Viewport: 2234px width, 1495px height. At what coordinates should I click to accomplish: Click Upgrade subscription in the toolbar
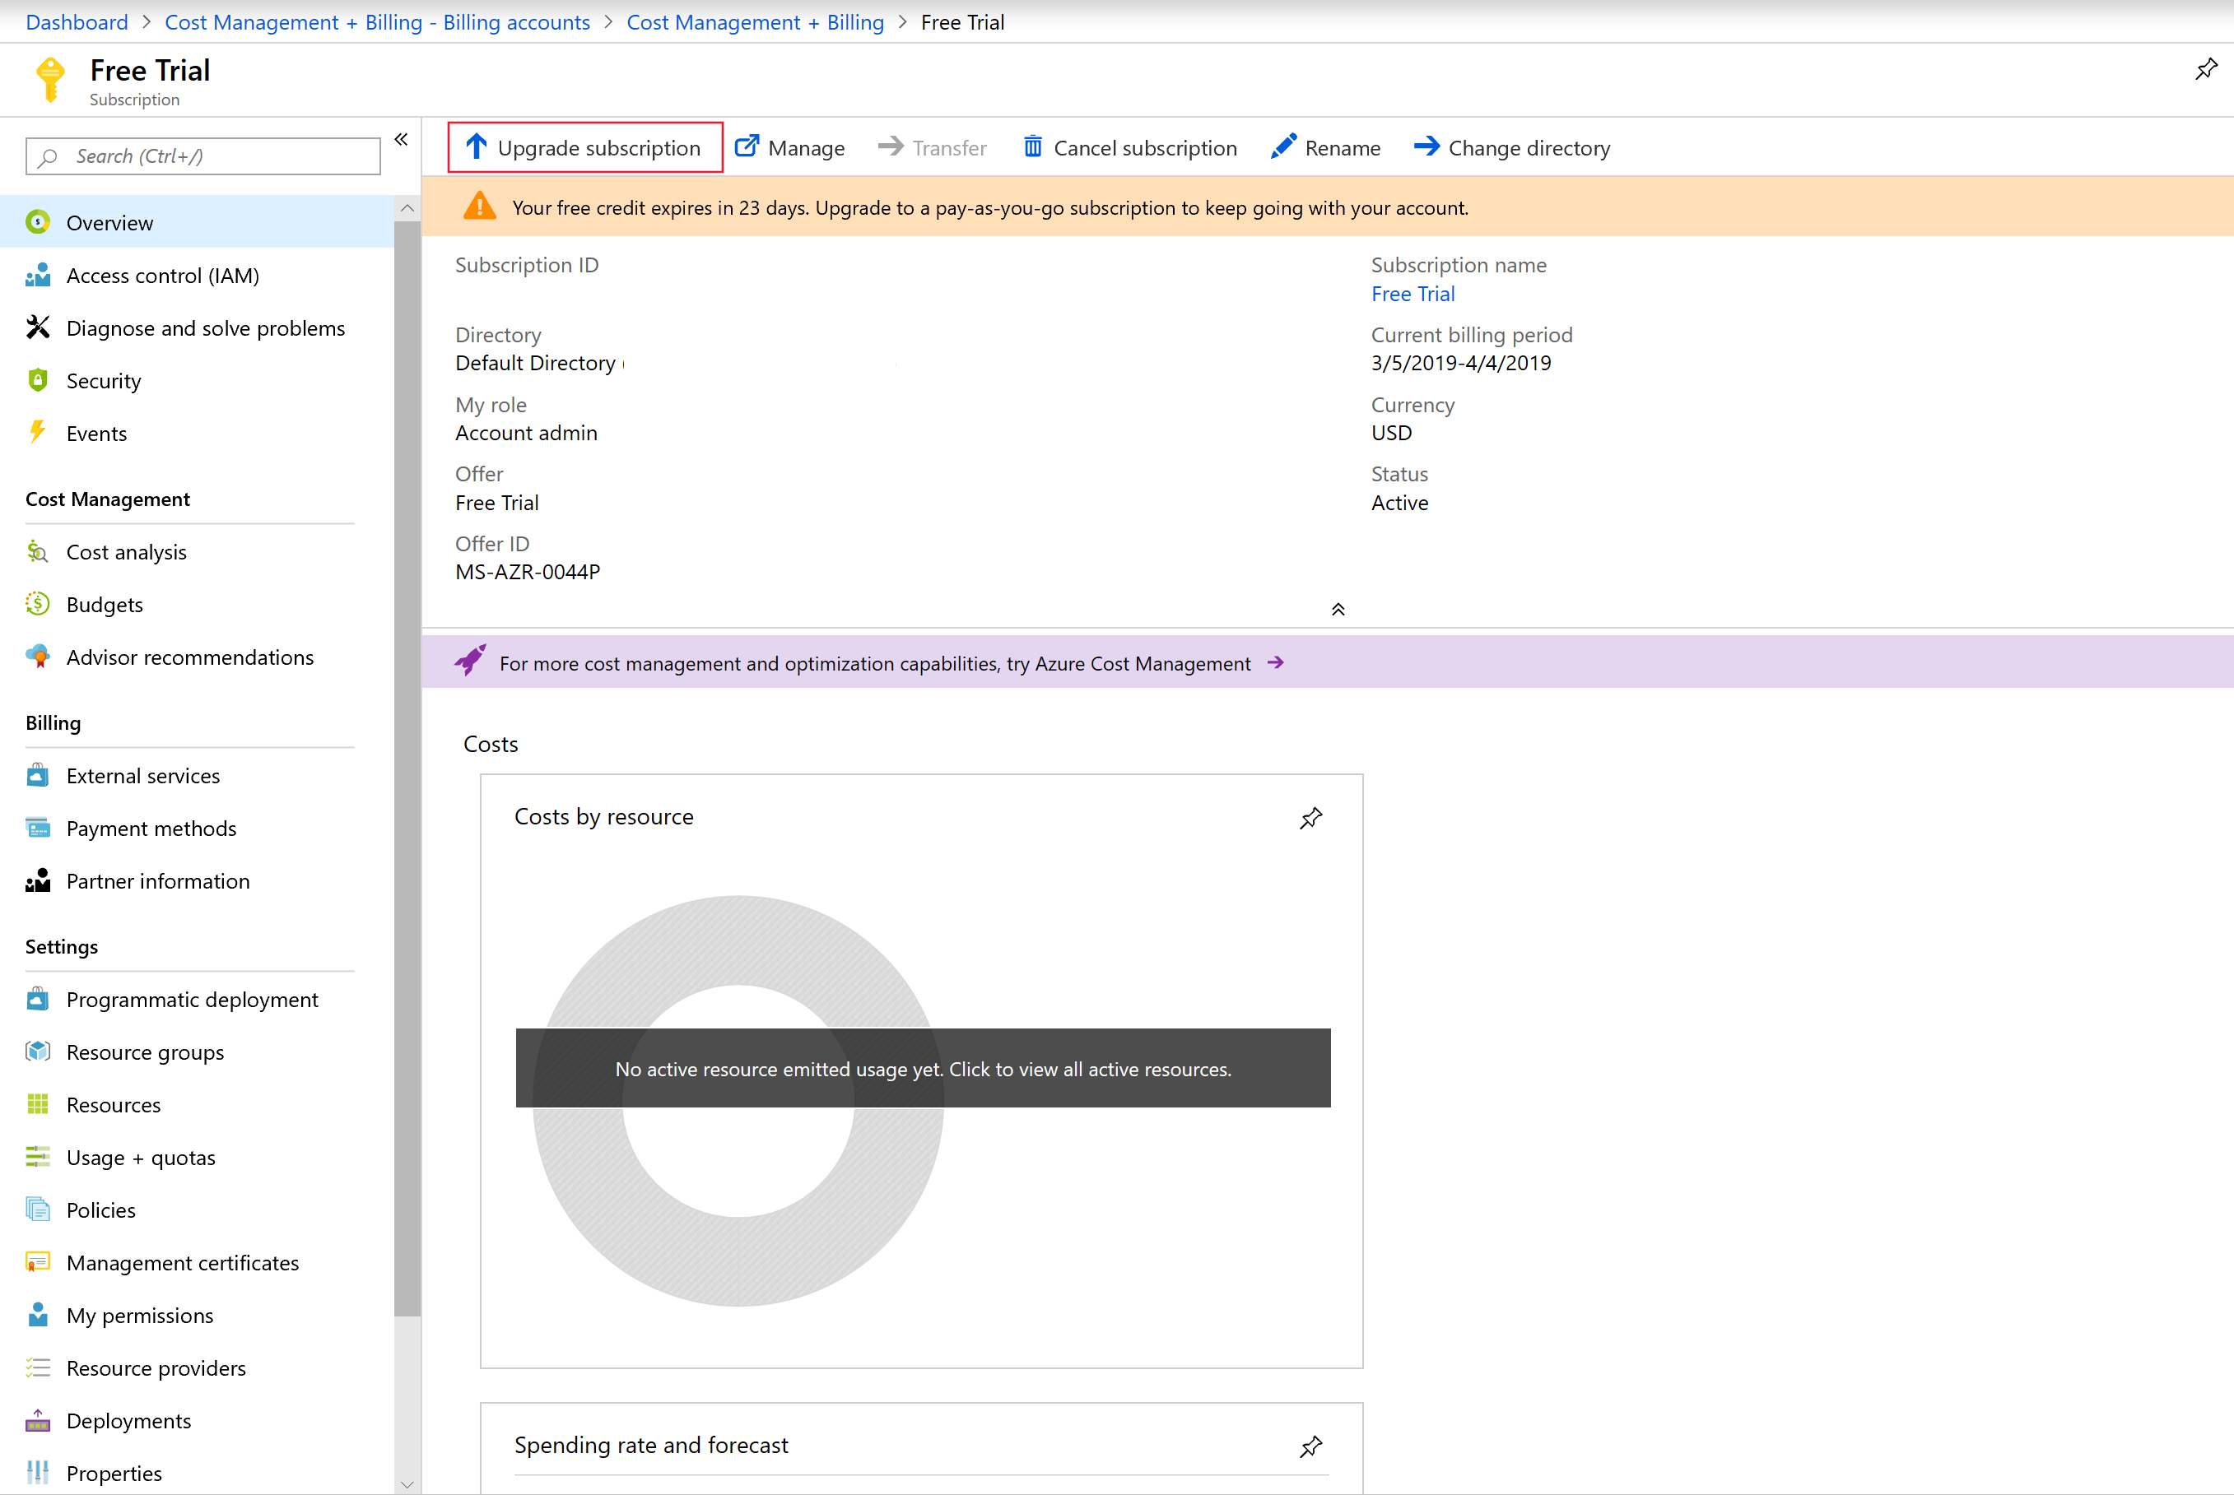point(584,146)
